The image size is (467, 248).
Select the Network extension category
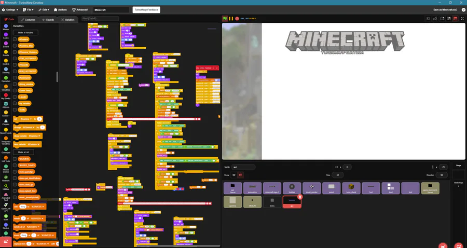6,178
